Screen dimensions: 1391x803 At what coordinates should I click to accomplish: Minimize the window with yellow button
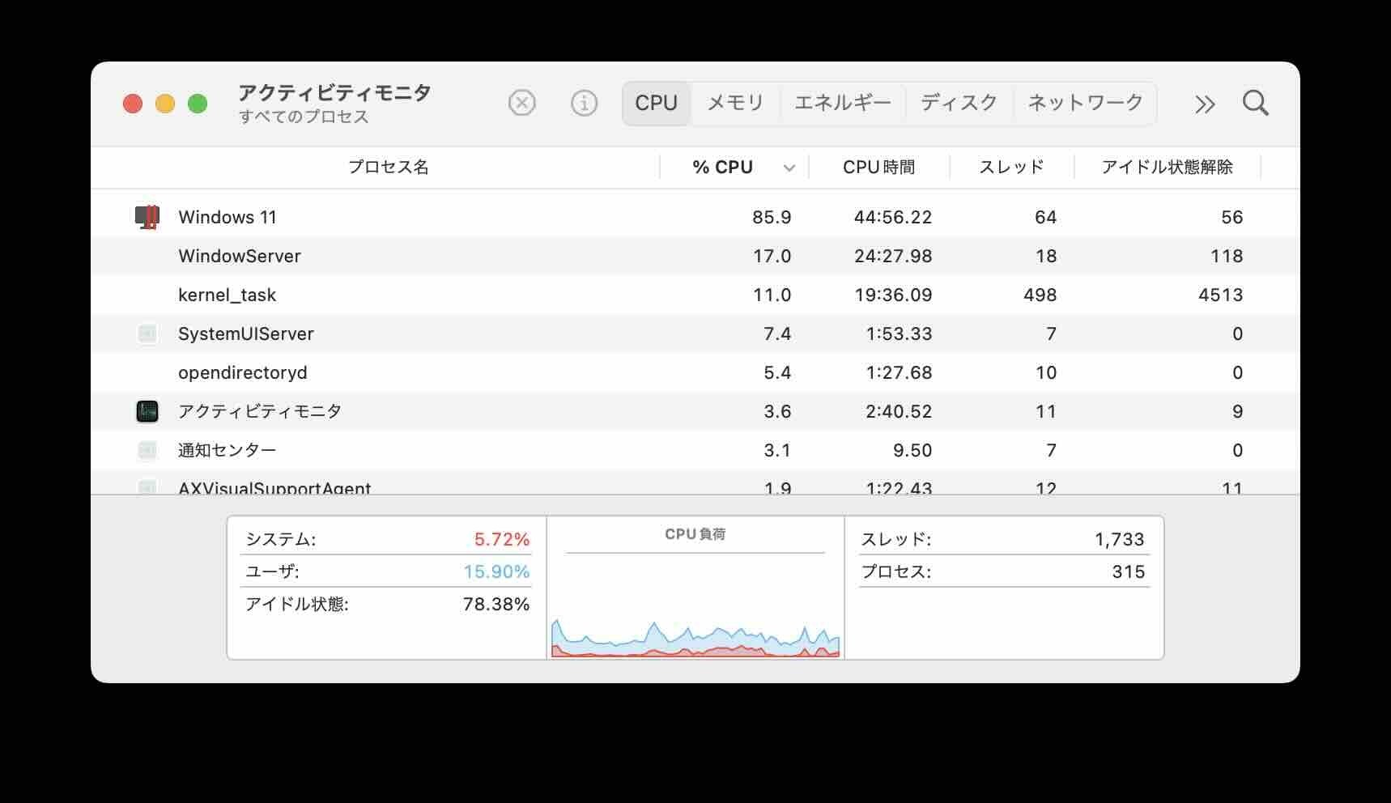click(x=165, y=104)
